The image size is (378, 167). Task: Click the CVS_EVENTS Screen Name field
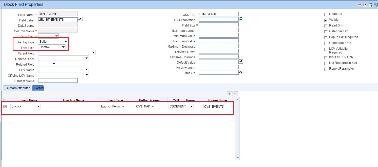click(214, 106)
